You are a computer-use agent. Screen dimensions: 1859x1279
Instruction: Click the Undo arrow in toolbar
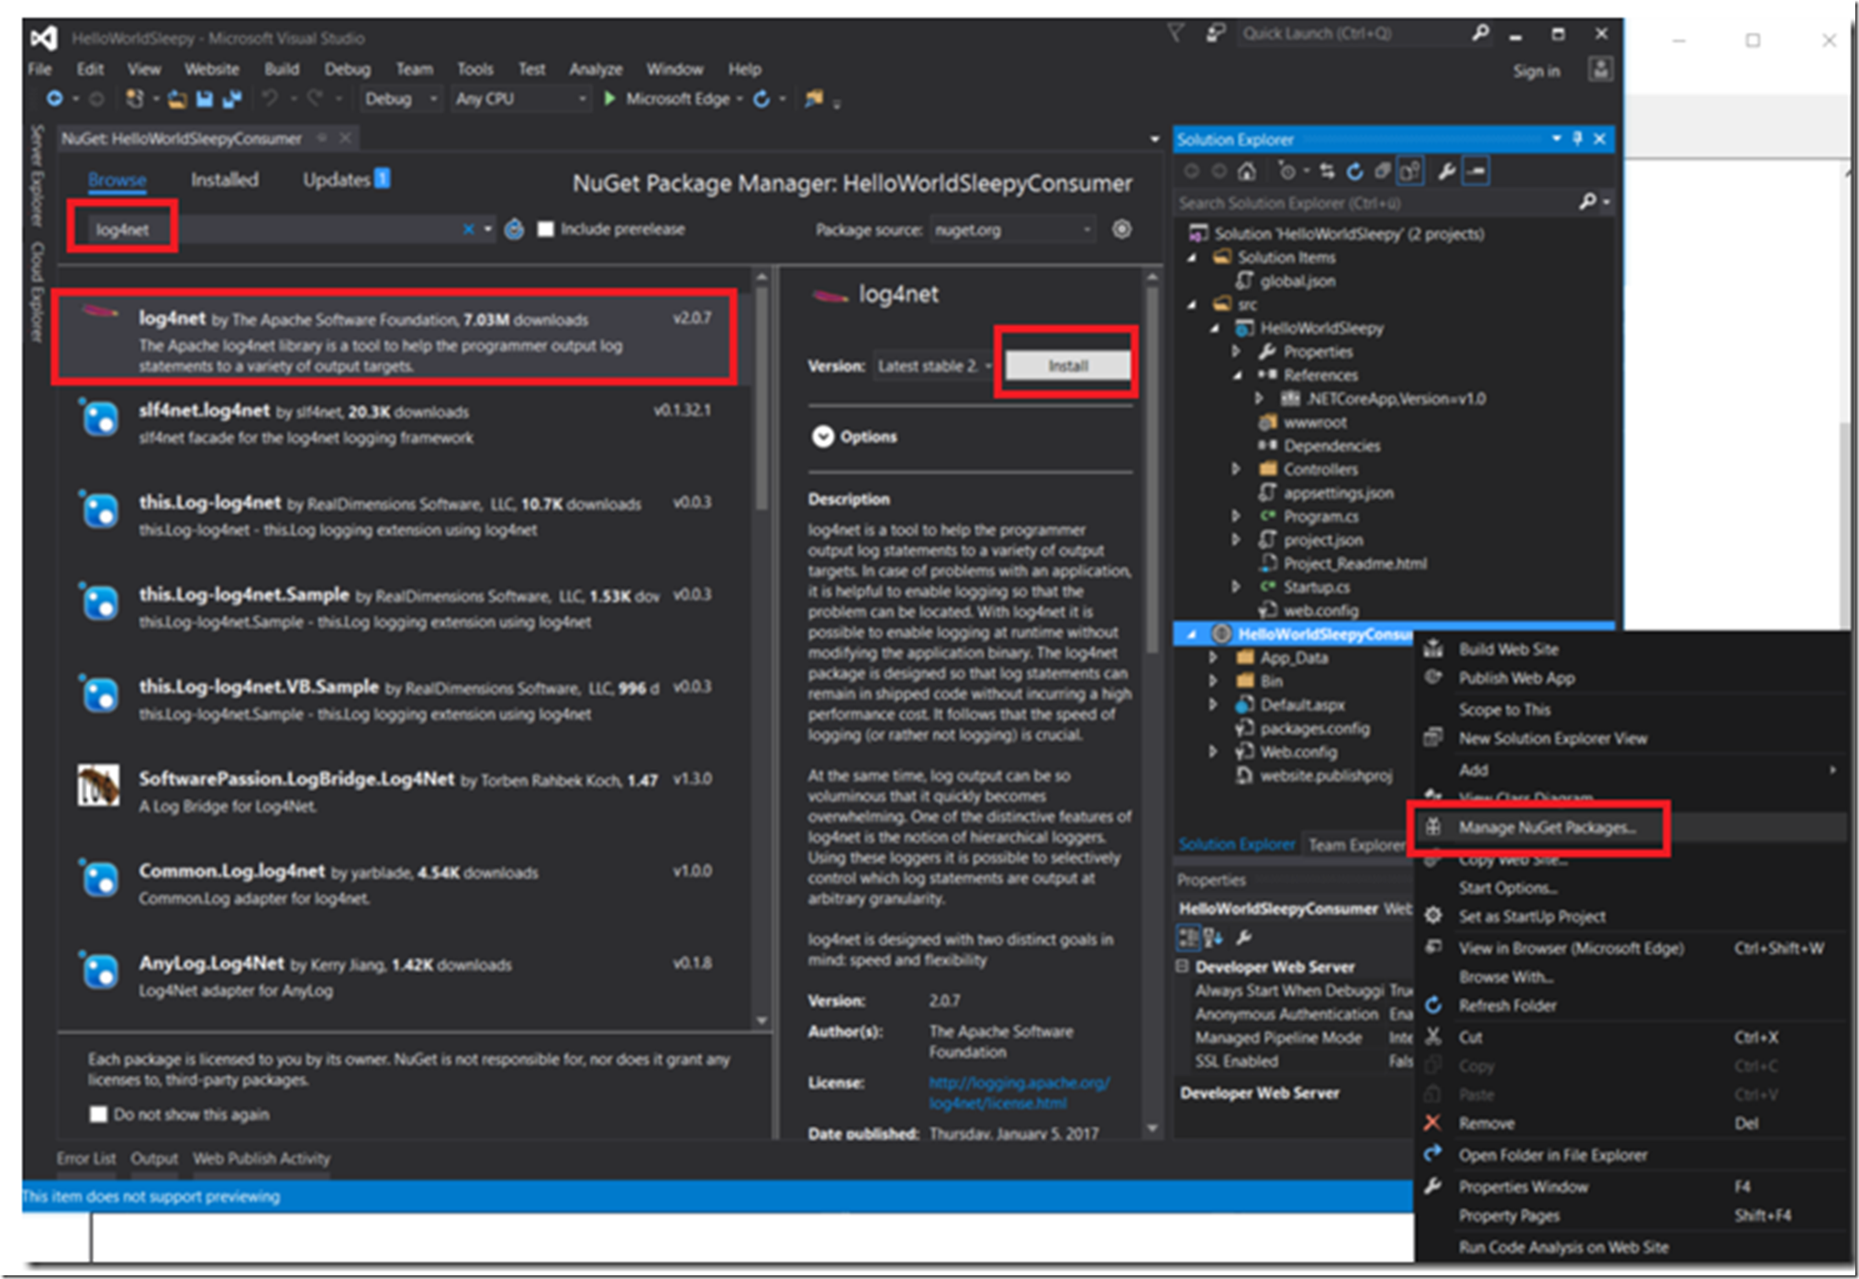tap(270, 98)
